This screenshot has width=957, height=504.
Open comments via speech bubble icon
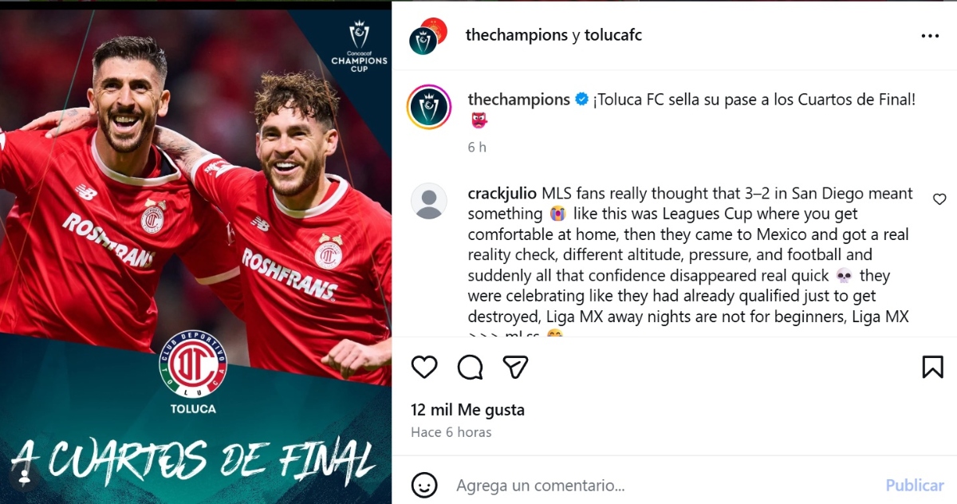(470, 367)
